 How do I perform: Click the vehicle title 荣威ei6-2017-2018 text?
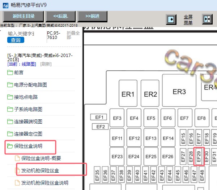click(x=40, y=57)
